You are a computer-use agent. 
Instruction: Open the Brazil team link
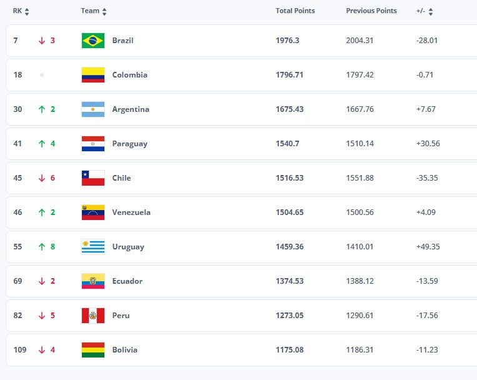[x=123, y=41]
